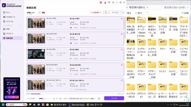The image size is (191, 107).
Task: Select 動画圧縮 in the sidebar
Action: (12, 38)
